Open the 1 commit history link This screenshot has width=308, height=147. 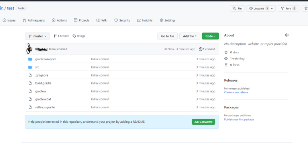click(207, 49)
